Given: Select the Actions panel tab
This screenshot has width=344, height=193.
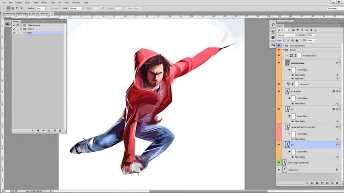Looking at the screenshot, I should point(16,21).
